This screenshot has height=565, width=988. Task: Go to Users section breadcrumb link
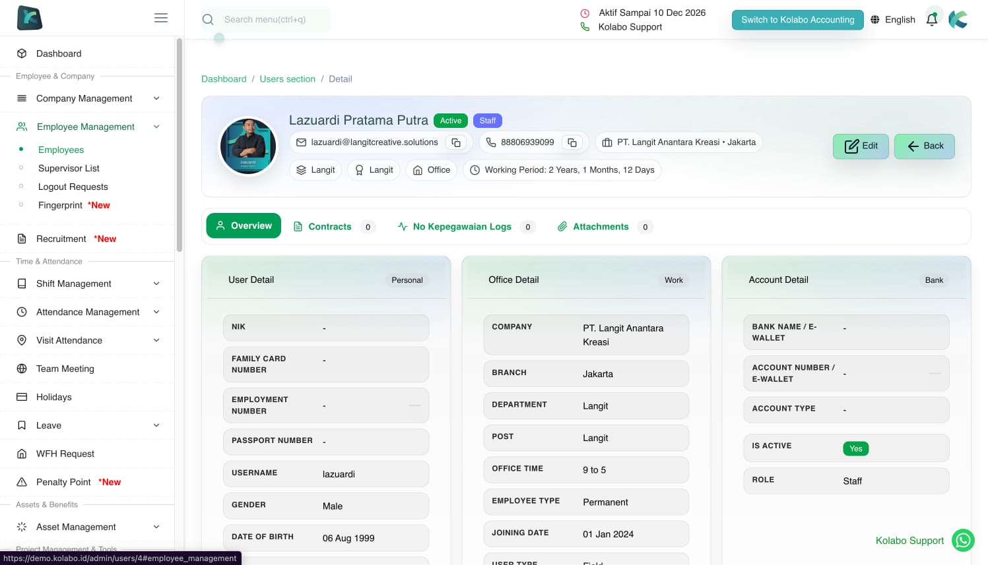tap(287, 79)
